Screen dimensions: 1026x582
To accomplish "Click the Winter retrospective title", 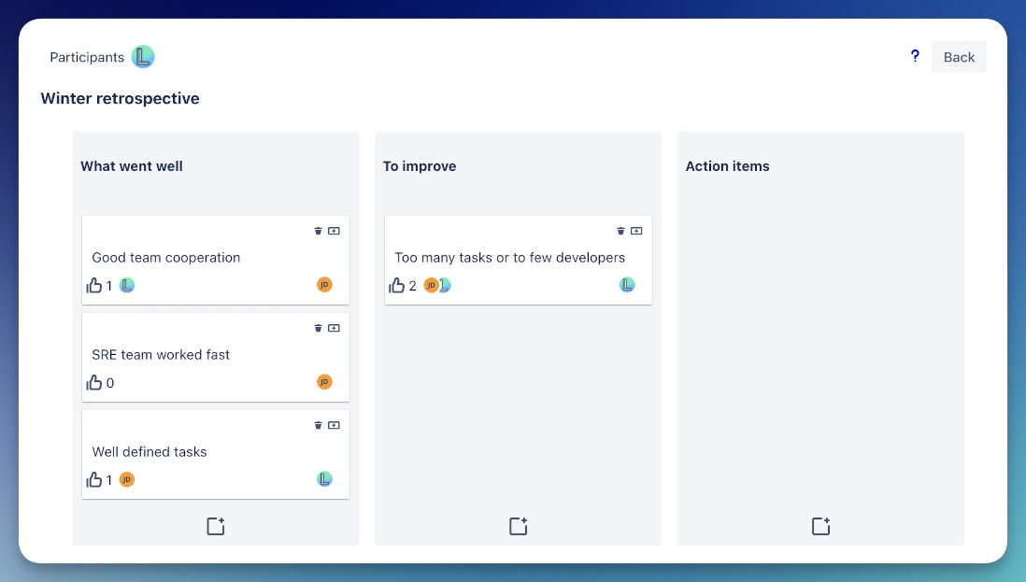I will (120, 98).
